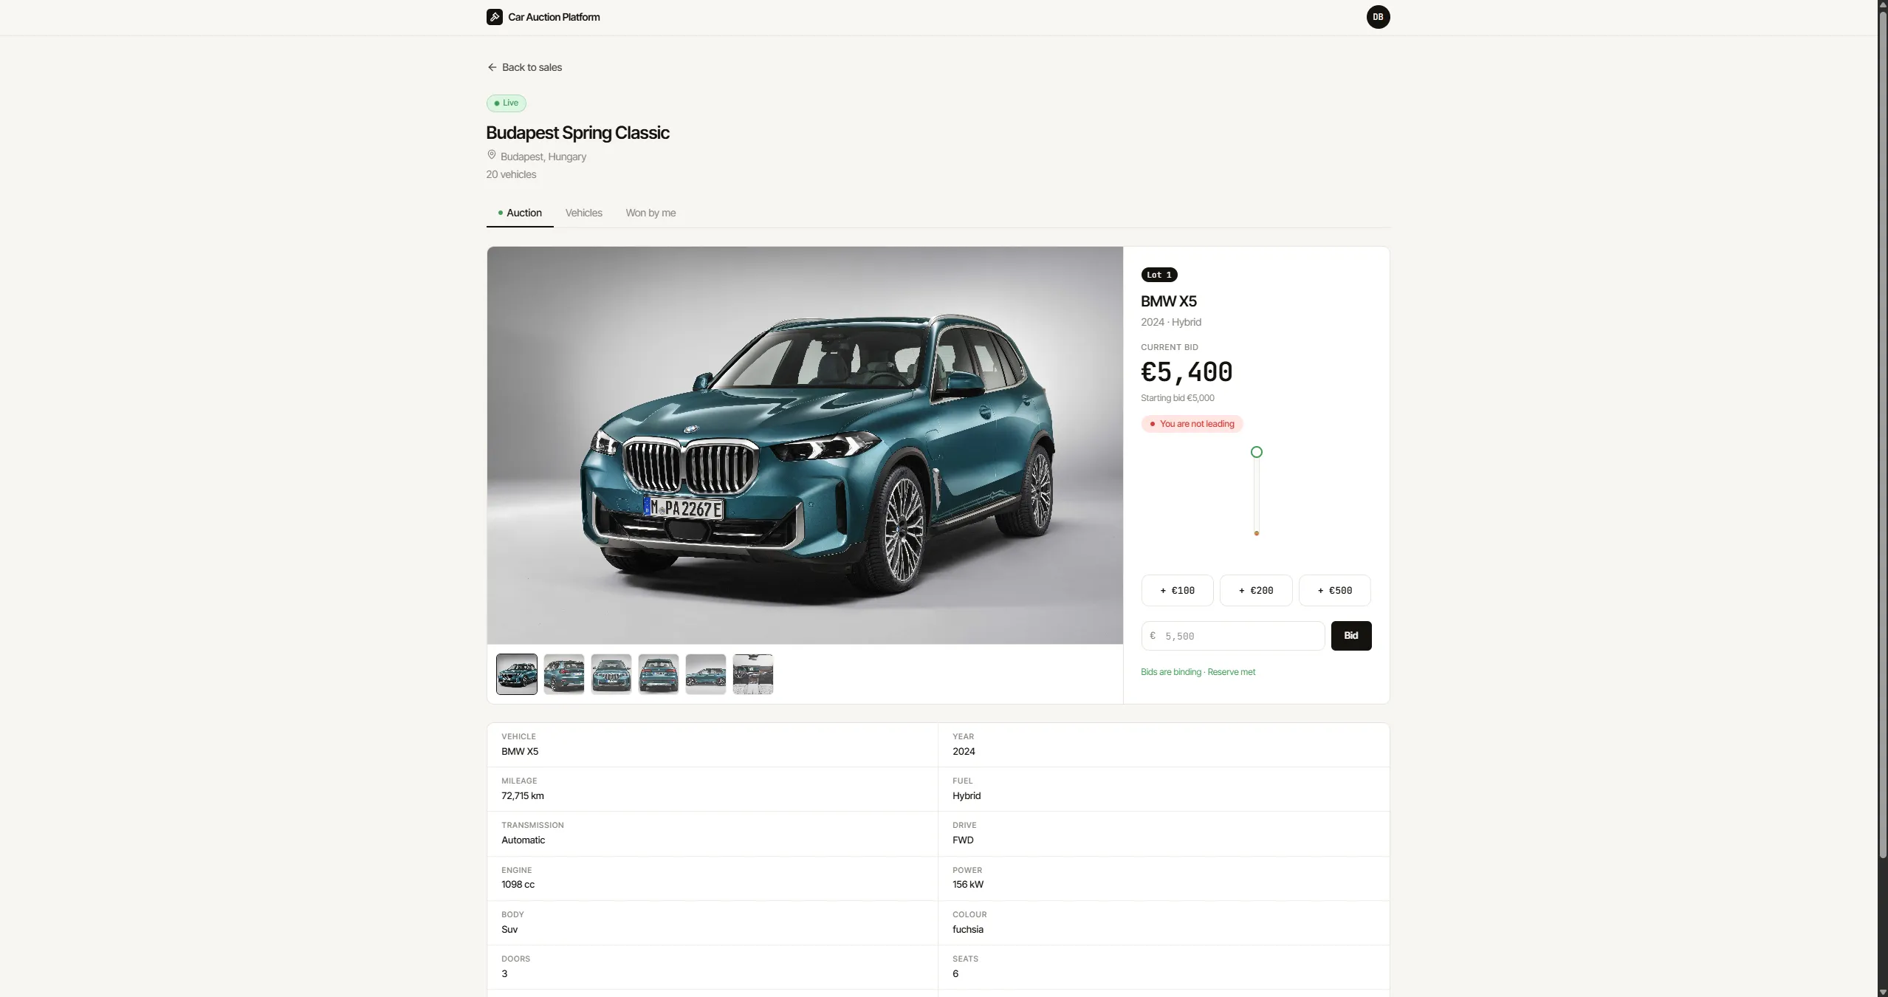
Task: Select the fifth side-view thumbnail
Action: pyautogui.click(x=705, y=674)
